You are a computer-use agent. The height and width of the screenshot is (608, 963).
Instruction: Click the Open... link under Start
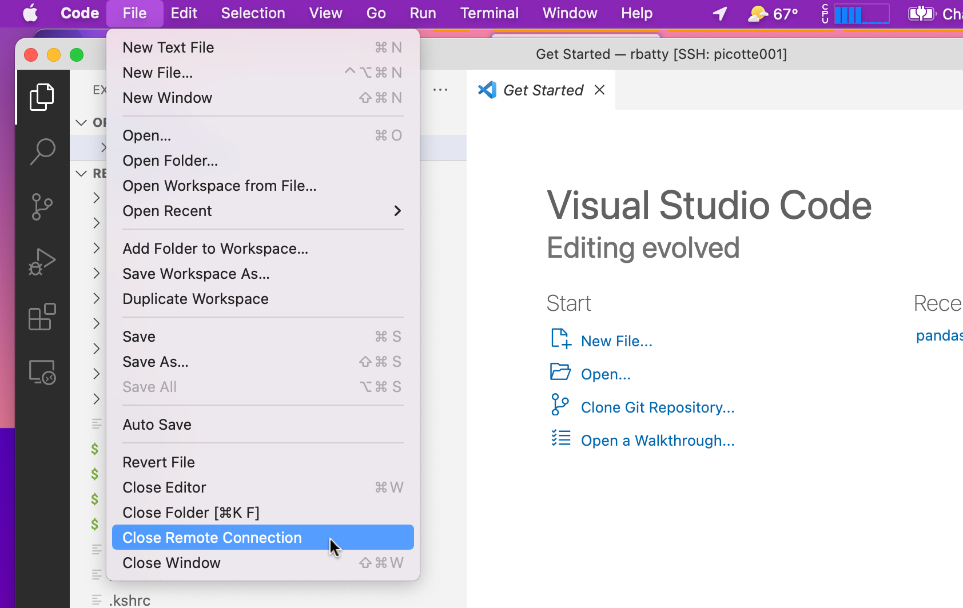[x=606, y=374]
